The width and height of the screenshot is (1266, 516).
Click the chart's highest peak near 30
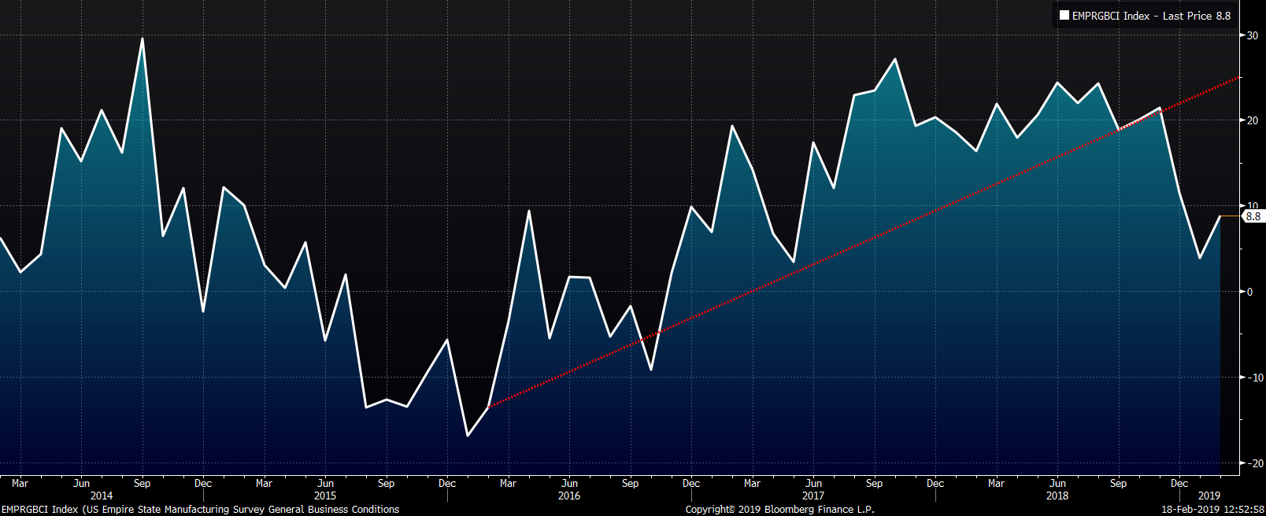point(143,39)
